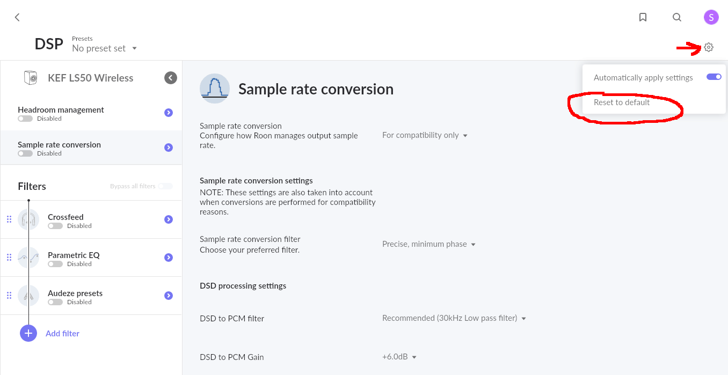Expand the For compatibility only dropdown
728x375 pixels.
coord(425,135)
